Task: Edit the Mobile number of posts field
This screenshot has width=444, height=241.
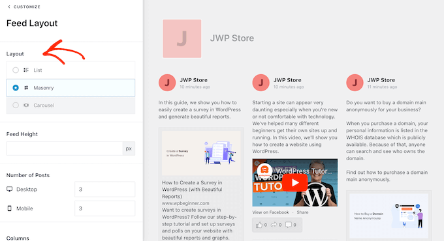Action: [104, 208]
